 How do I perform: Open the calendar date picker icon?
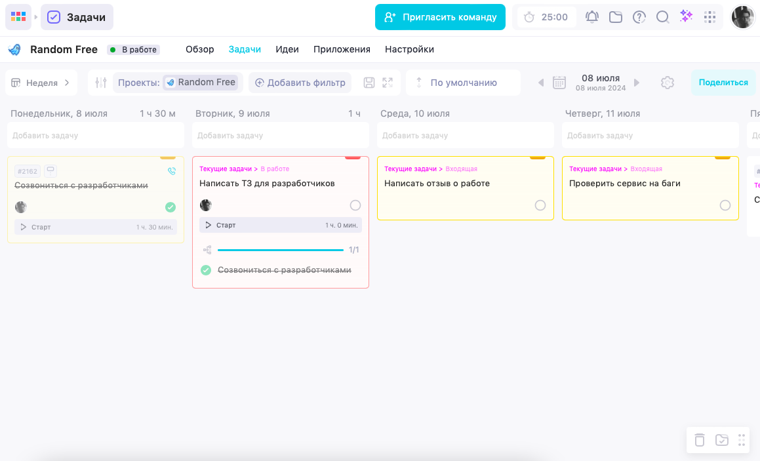point(559,83)
